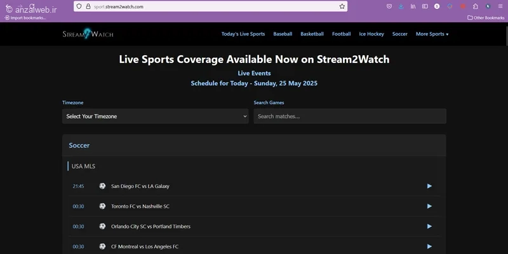Bookmark this page with the star icon

(342, 6)
